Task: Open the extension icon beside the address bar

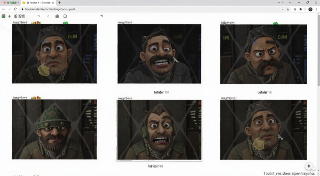Action: 295,9
